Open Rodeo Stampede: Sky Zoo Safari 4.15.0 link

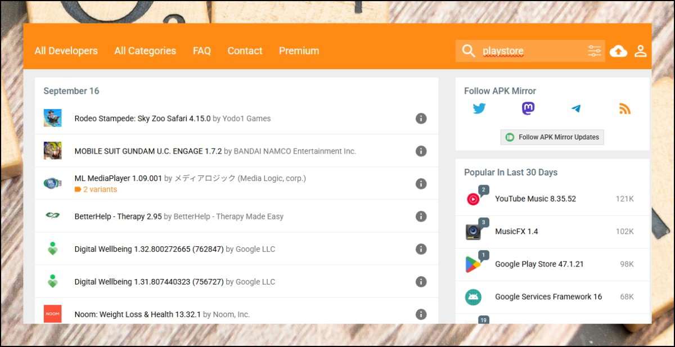[142, 119]
